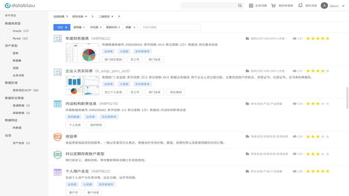The height and width of the screenshot is (196, 349).
Task: Sort results by 综合
Action: [x=62, y=27]
